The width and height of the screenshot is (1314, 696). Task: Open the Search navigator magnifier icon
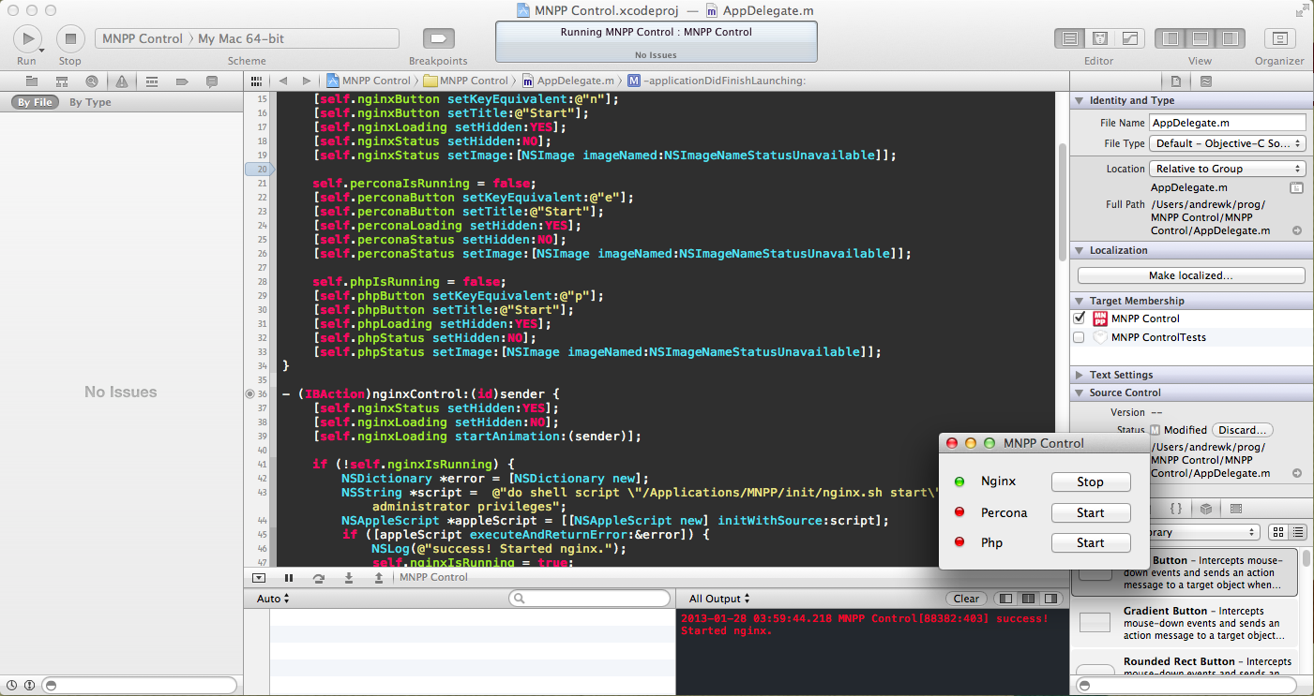coord(91,81)
